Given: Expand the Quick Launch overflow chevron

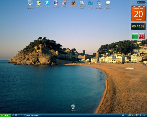Looking at the screenshot, I should pyautogui.click(x=21, y=115).
